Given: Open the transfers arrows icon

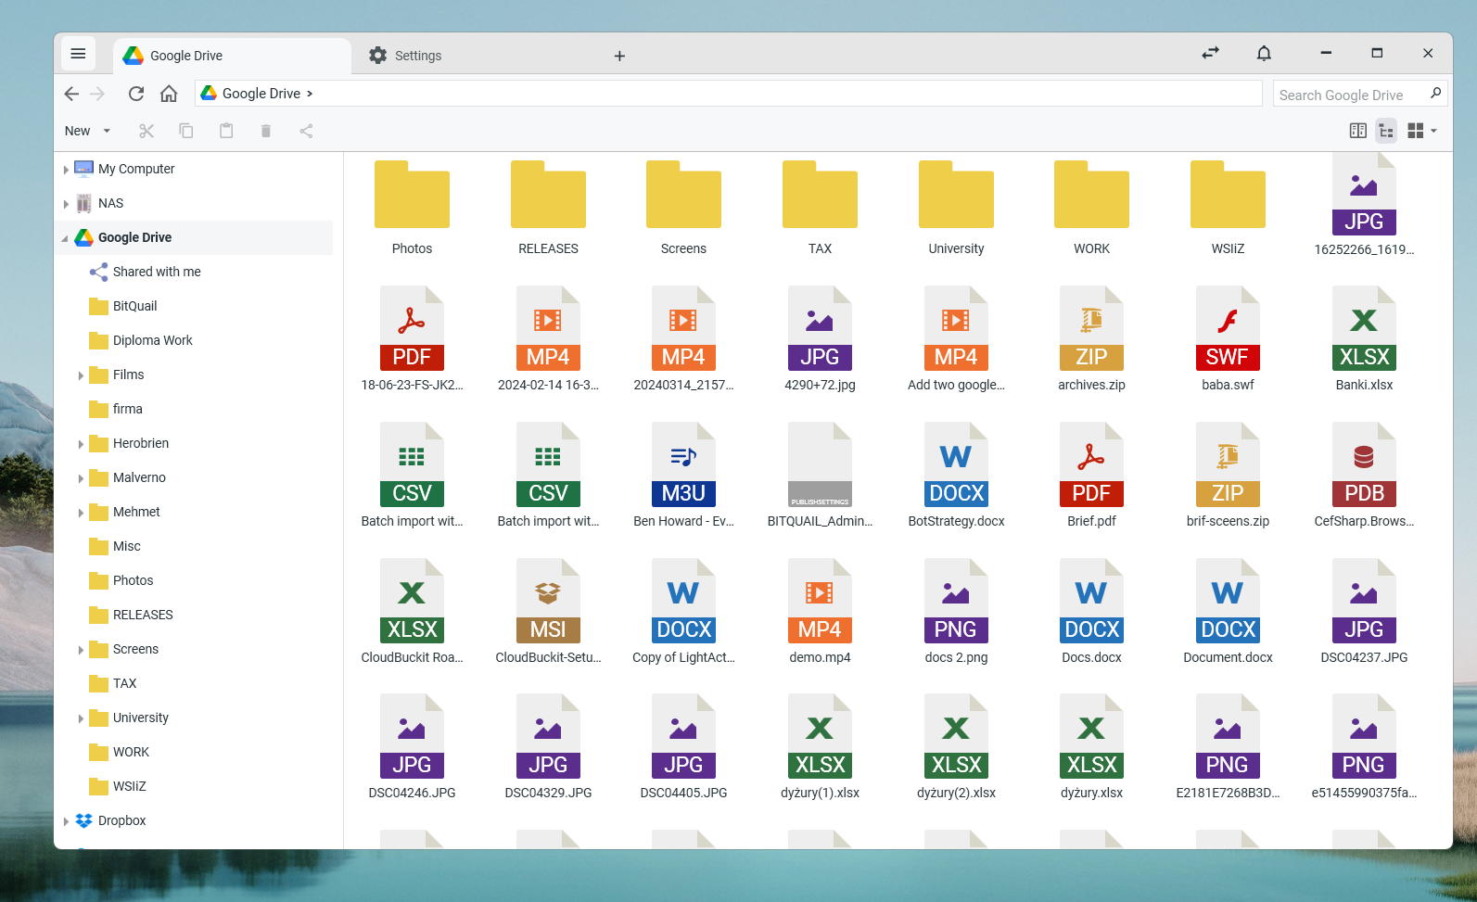Looking at the screenshot, I should (x=1210, y=54).
